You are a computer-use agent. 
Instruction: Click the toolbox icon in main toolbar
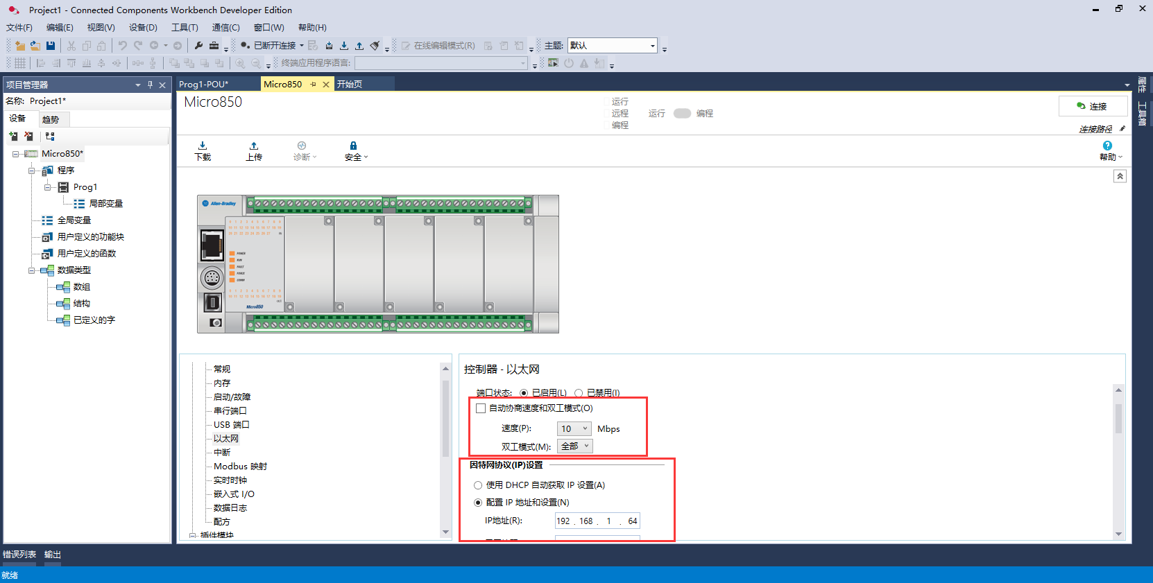[214, 46]
